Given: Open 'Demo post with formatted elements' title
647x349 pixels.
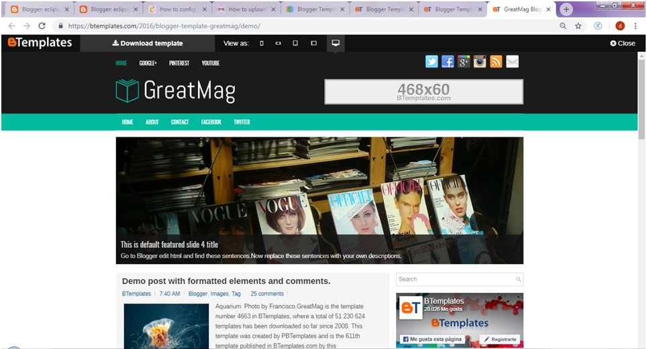Looking at the screenshot, I should (x=226, y=281).
